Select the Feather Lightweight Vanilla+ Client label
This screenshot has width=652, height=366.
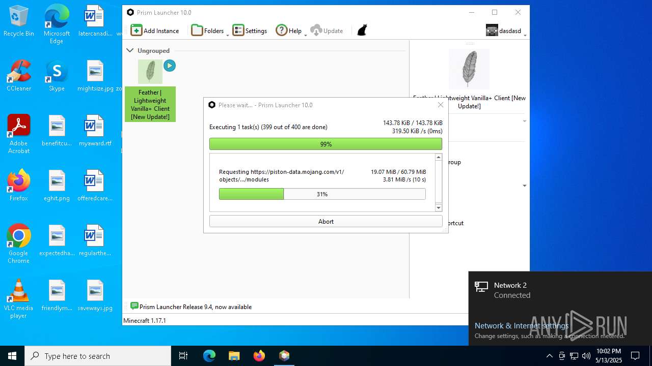[x=150, y=104]
